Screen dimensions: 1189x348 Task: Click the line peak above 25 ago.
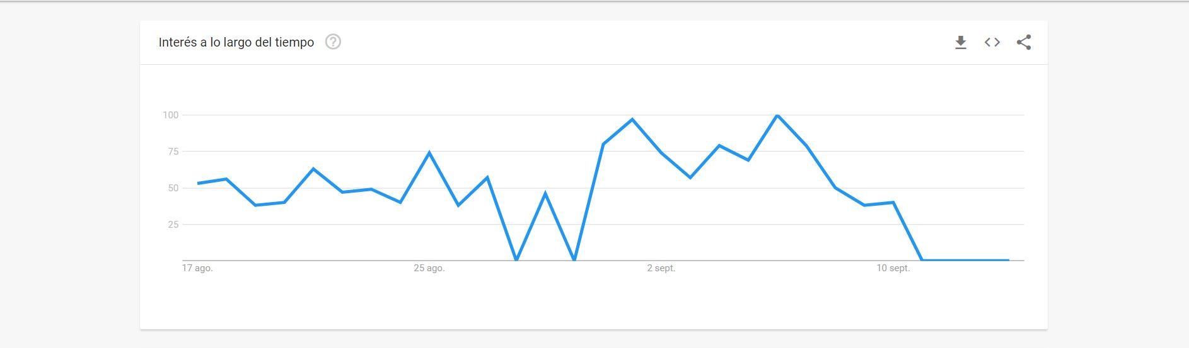(x=429, y=152)
